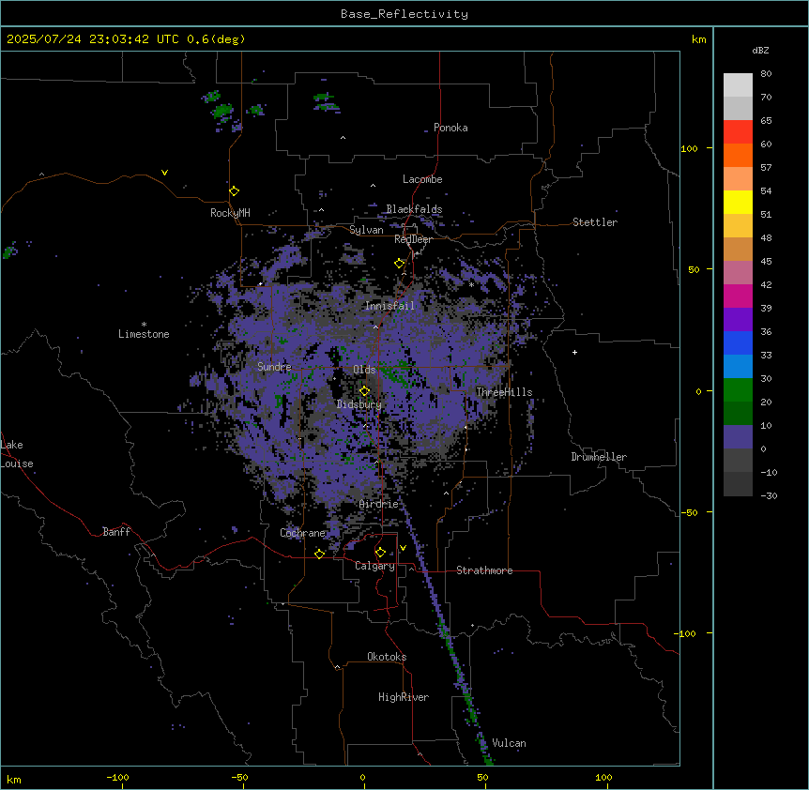Click the km label in the top right corner
This screenshot has width=809, height=790.
click(699, 39)
